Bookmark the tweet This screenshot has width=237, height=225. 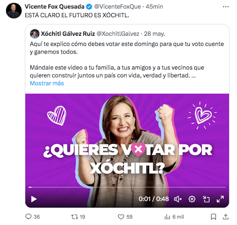213,217
